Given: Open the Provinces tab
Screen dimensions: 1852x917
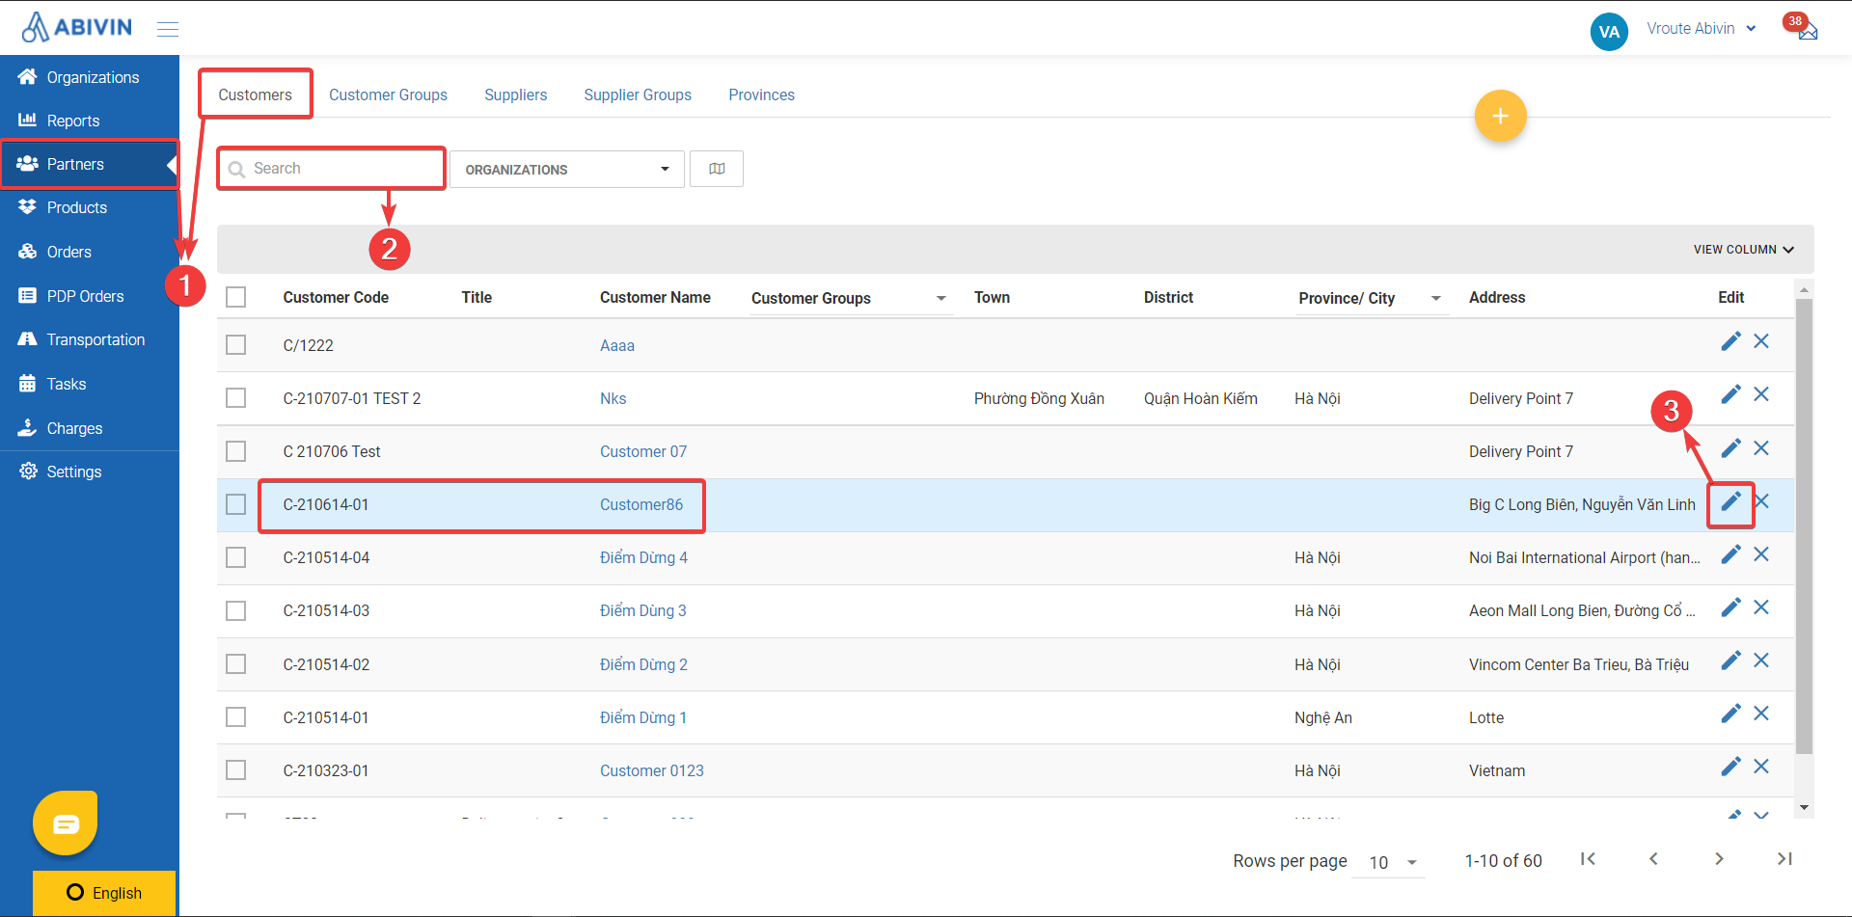Looking at the screenshot, I should coord(761,94).
